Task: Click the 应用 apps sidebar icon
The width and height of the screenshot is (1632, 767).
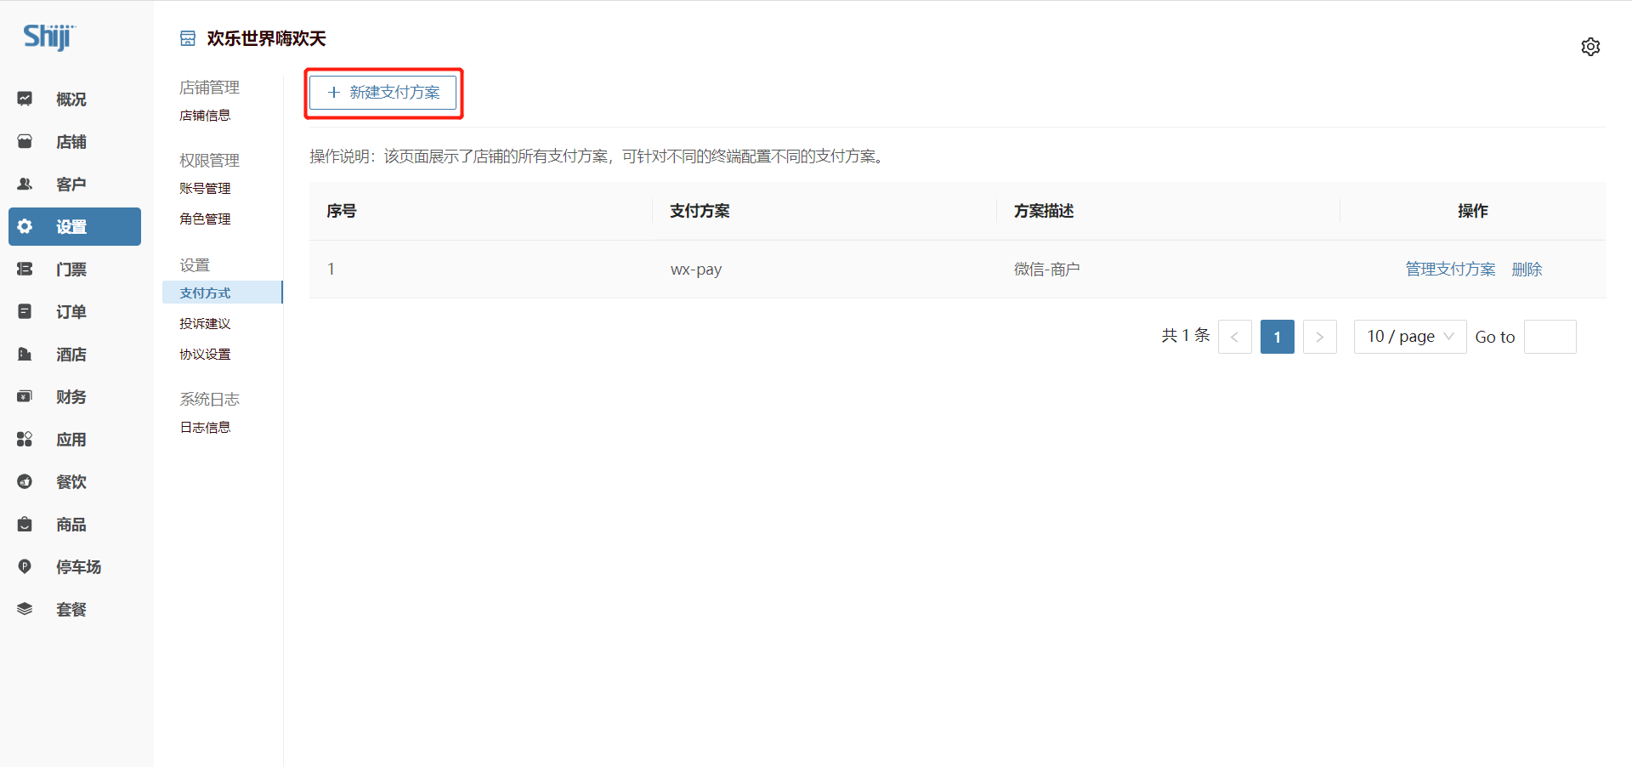Action: tap(25, 439)
